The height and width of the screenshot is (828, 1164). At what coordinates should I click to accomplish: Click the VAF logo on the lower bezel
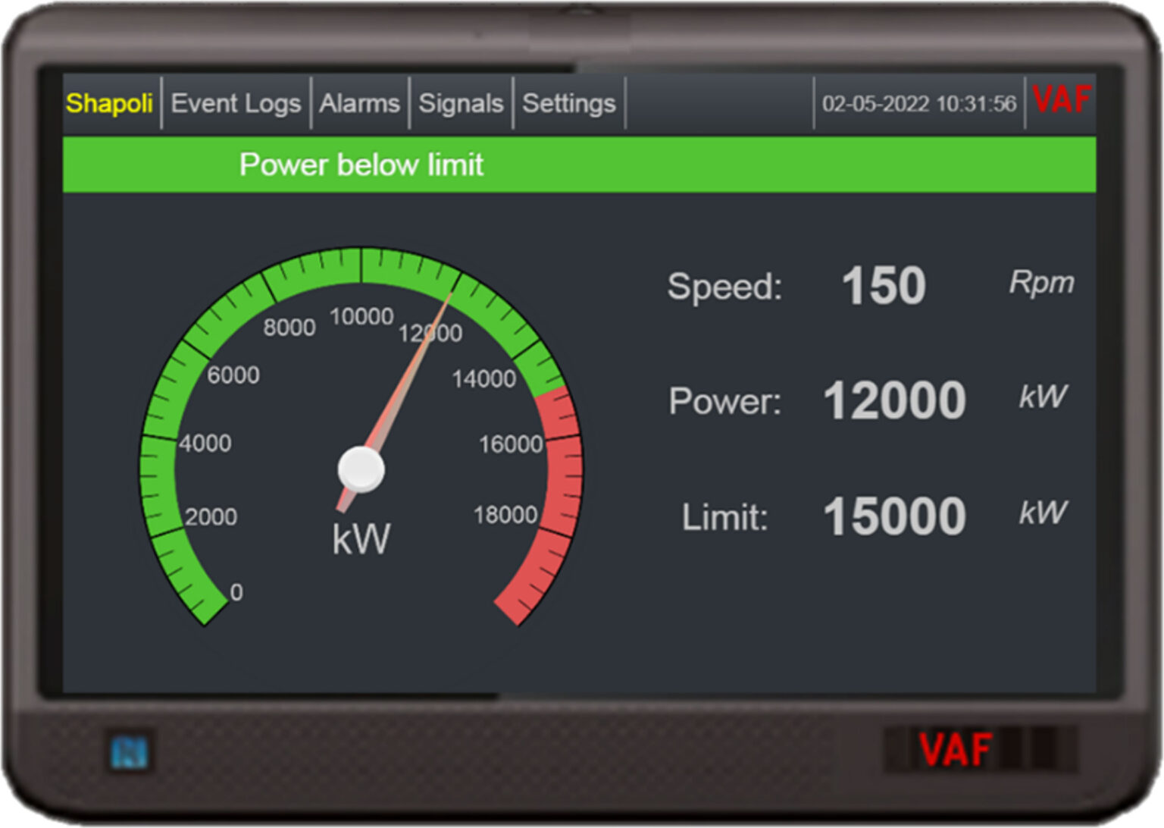coord(955,750)
